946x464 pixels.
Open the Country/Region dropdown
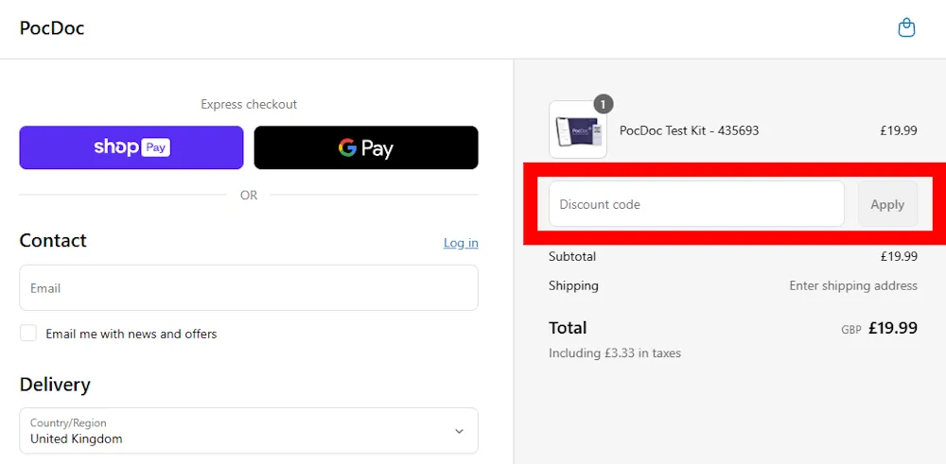[249, 431]
